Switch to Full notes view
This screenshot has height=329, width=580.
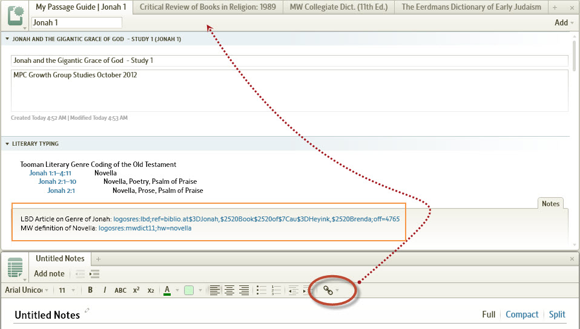click(x=488, y=314)
